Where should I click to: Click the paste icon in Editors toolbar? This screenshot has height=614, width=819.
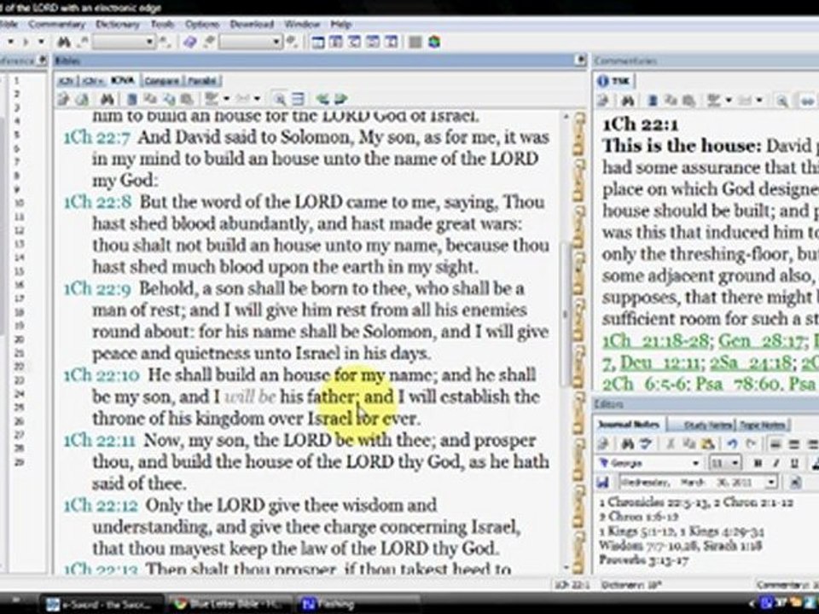tap(708, 444)
